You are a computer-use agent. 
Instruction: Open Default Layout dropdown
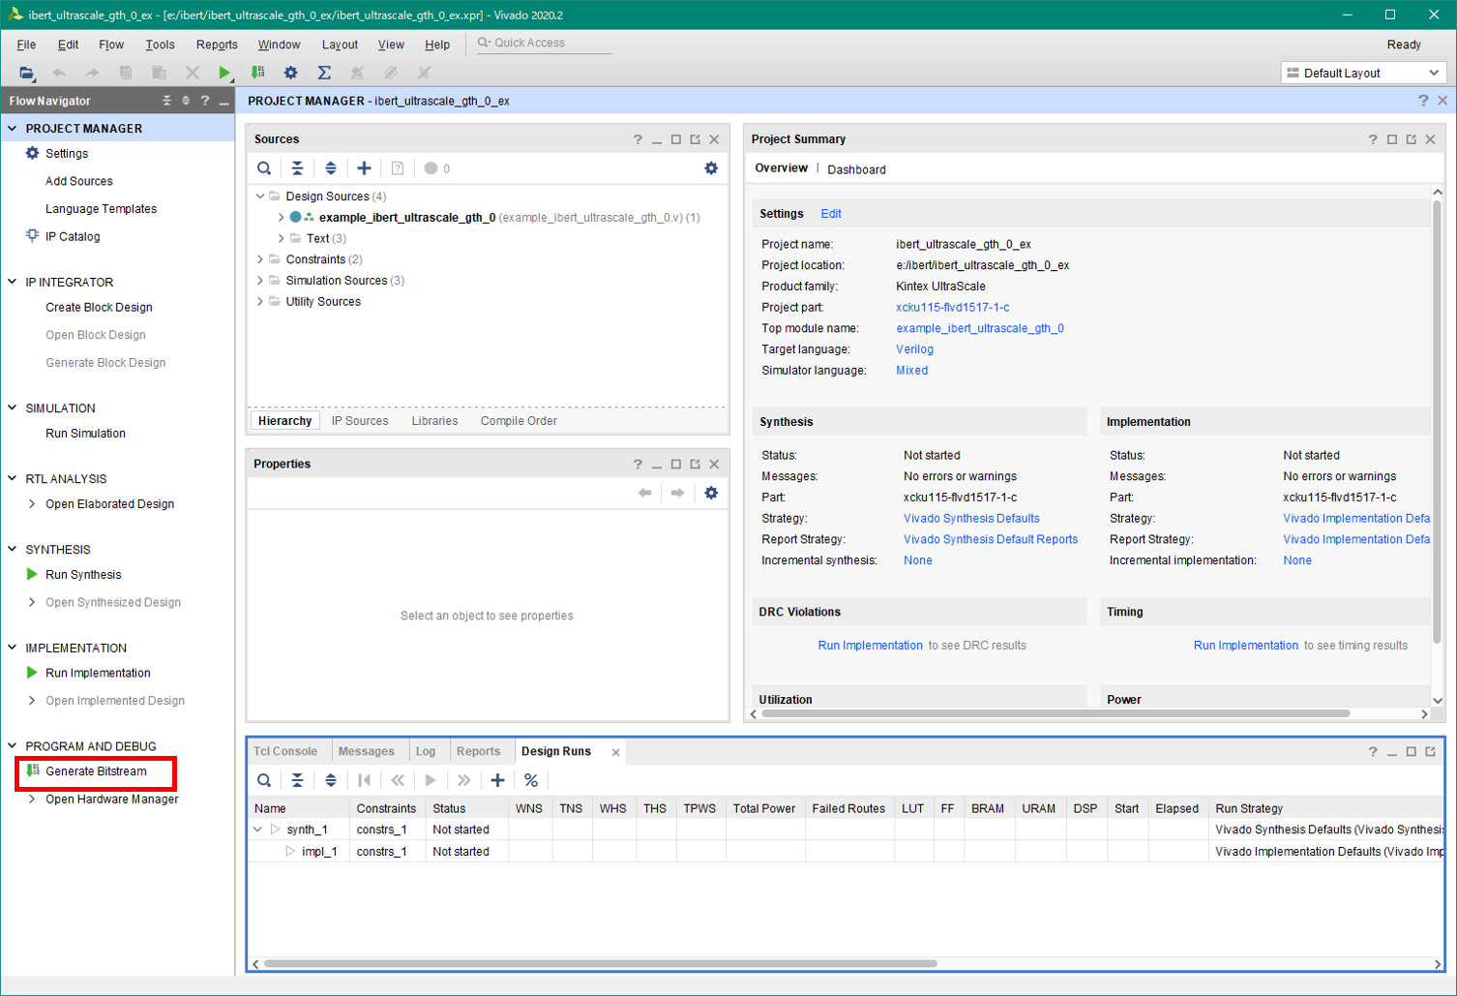click(1362, 73)
